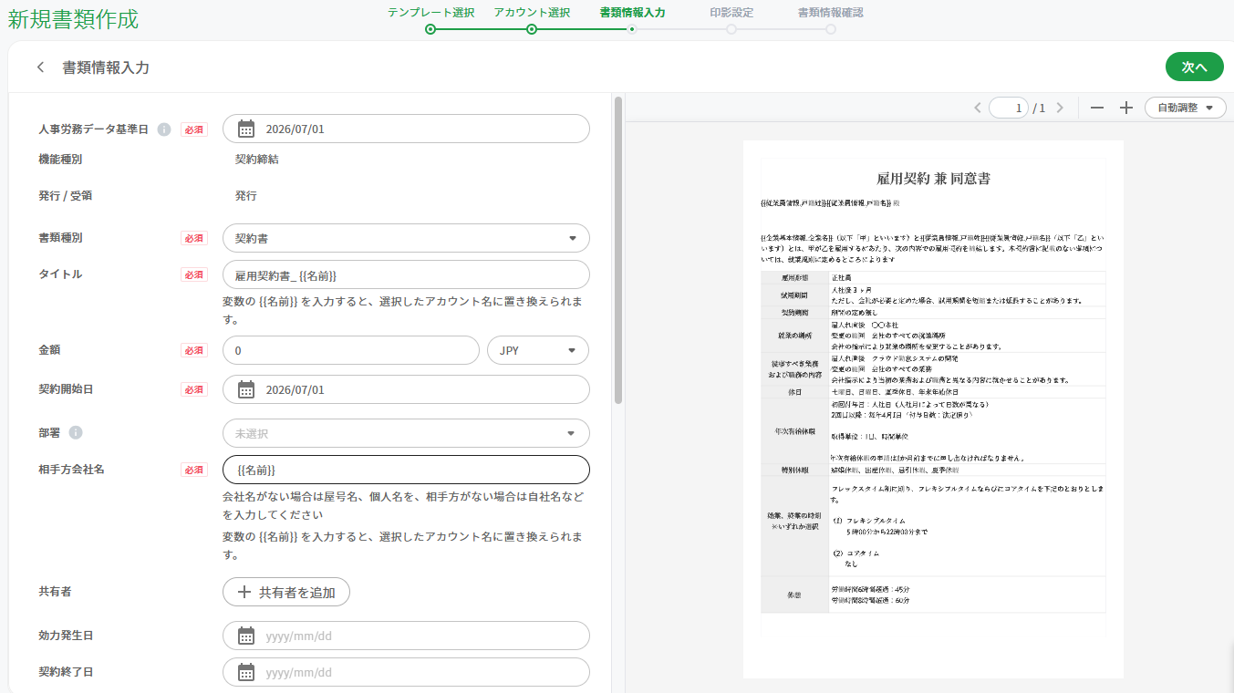Open calendar icon for 効力発生日
This screenshot has height=693, width=1234.
(246, 636)
